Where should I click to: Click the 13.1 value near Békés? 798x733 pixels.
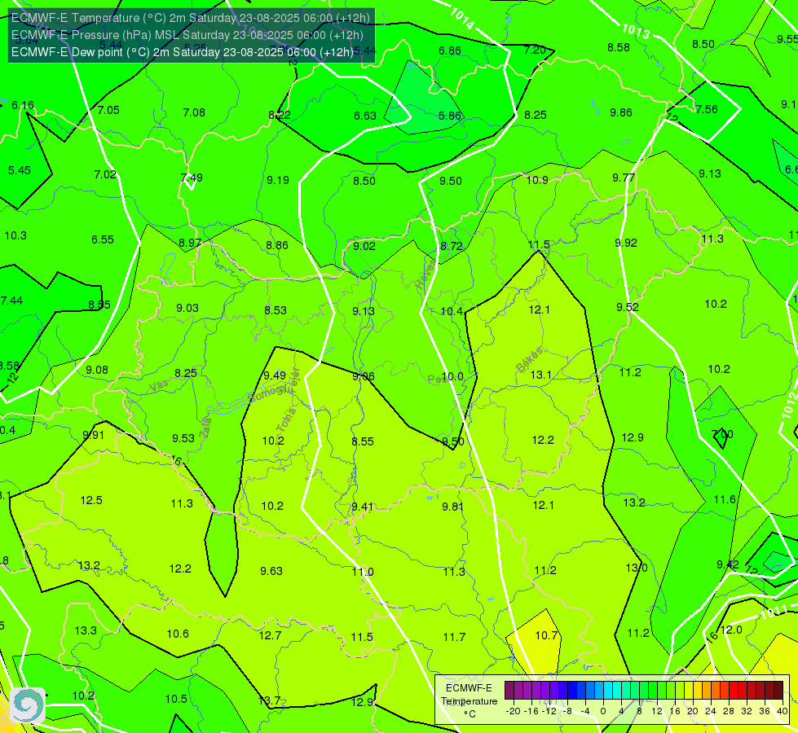(x=540, y=375)
